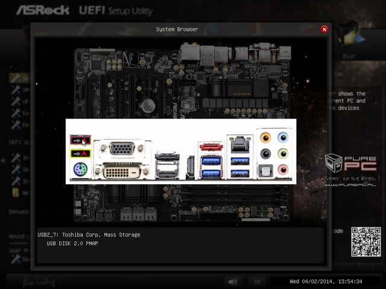Click the QR code image
This screenshot has width=386, height=289.
366,242
